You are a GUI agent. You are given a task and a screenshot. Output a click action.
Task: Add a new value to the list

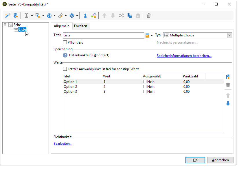(x=228, y=77)
